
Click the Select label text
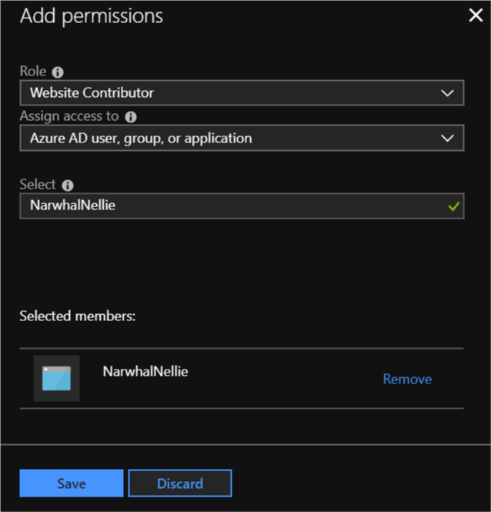point(38,185)
